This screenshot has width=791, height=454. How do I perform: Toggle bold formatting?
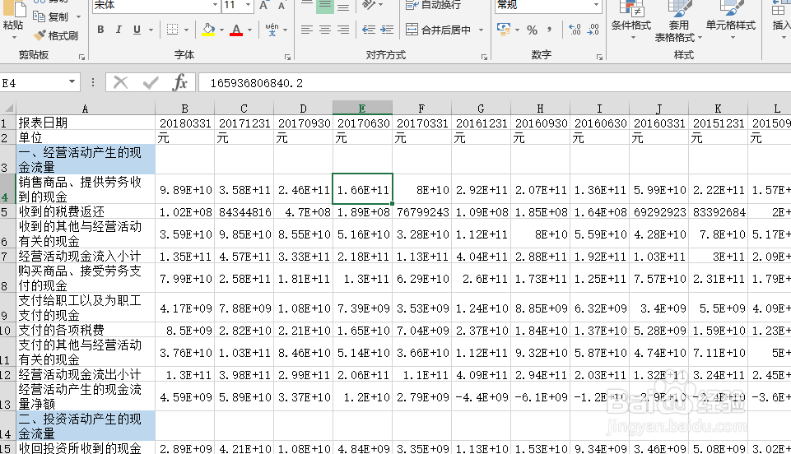(x=100, y=30)
